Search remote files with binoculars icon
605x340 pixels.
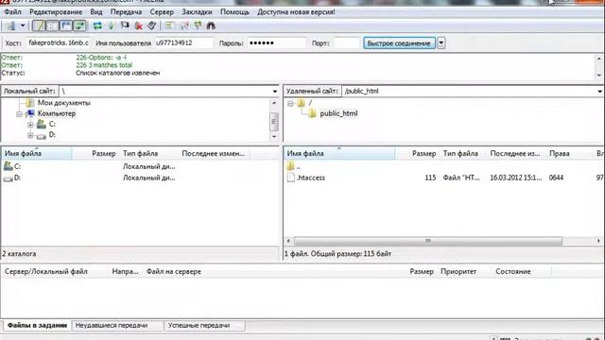211,25
